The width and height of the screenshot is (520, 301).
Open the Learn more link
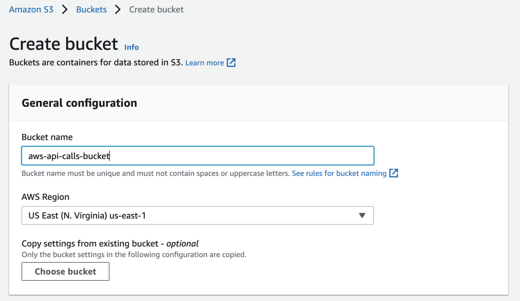pyautogui.click(x=204, y=62)
